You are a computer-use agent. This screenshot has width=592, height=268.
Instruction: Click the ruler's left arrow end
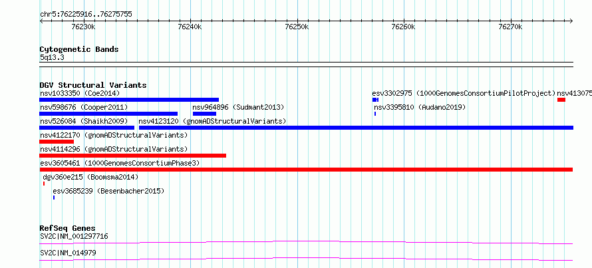tap(41, 21)
